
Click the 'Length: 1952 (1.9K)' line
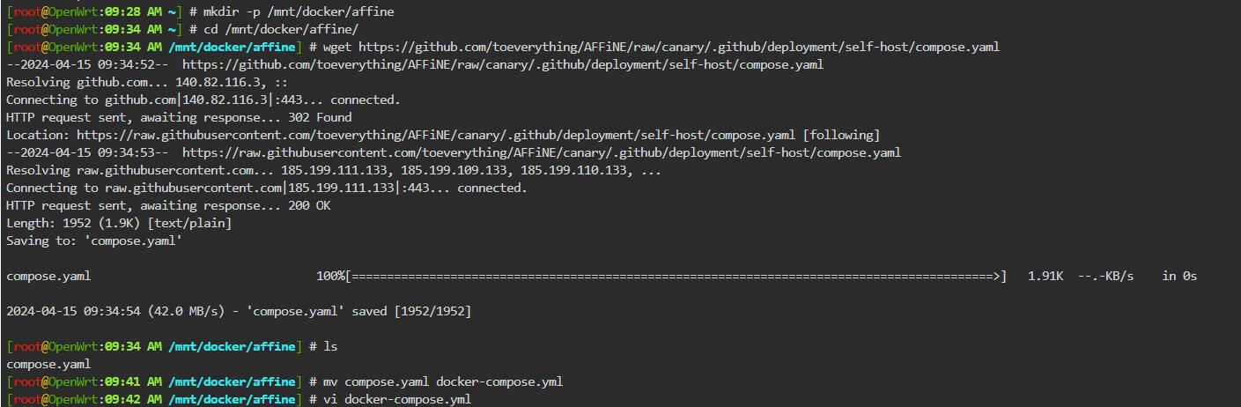(119, 223)
